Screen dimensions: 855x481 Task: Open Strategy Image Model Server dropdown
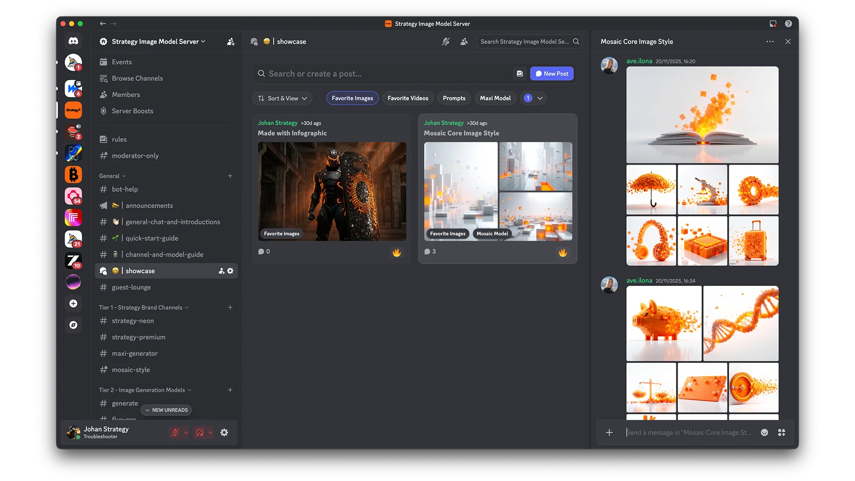click(159, 41)
